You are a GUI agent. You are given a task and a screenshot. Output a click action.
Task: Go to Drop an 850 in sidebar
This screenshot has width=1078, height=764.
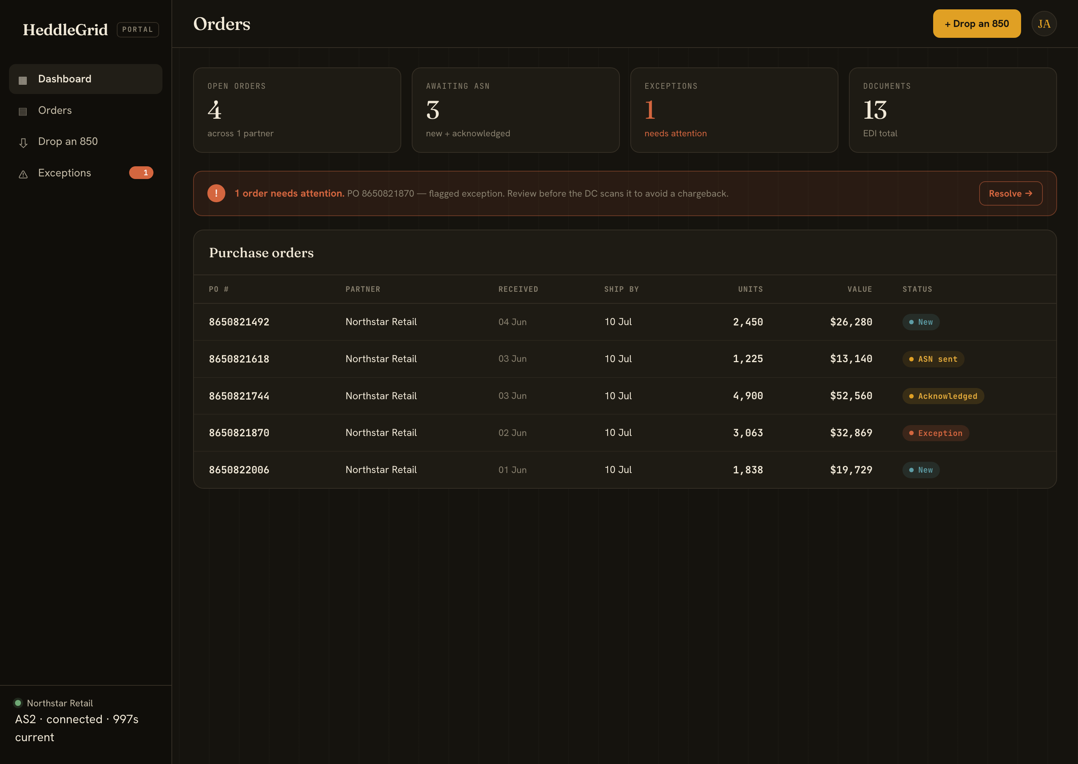[x=86, y=142]
